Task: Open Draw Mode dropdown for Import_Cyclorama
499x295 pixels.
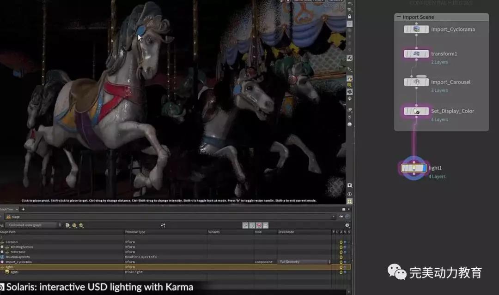Action: (305, 262)
